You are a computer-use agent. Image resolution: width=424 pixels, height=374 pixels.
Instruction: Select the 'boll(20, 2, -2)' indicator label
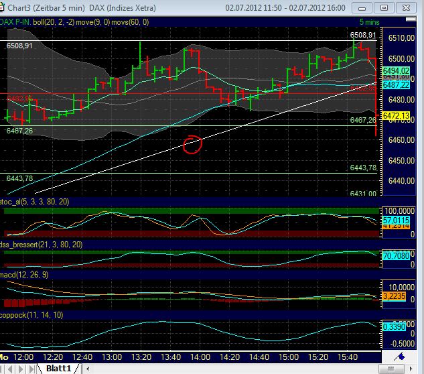pos(54,22)
